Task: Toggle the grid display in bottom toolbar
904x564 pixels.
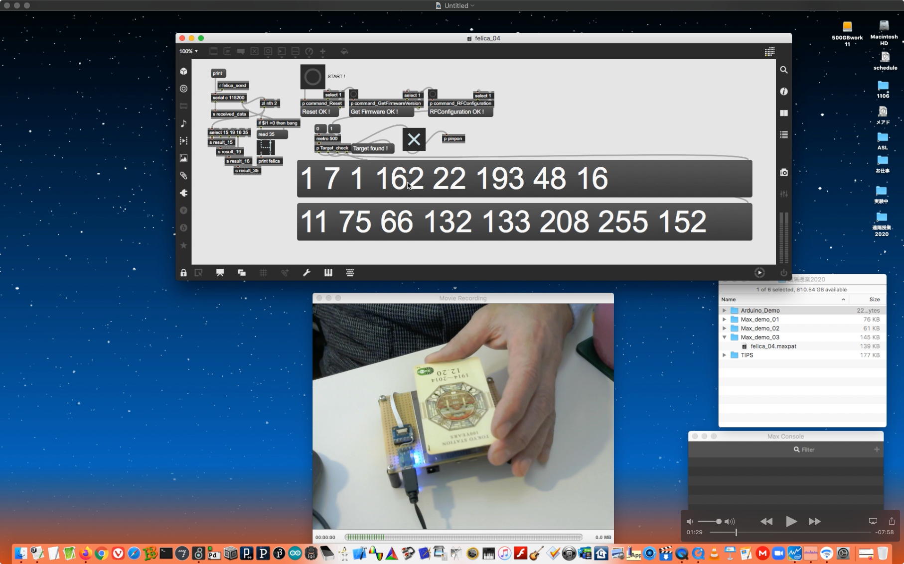Action: pos(263,273)
